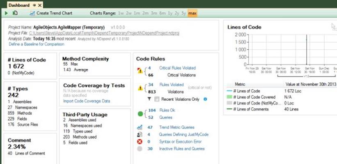Screen dimensions: 337x164
Task: Click the '27 Namespaces' row
Action: 23,107
